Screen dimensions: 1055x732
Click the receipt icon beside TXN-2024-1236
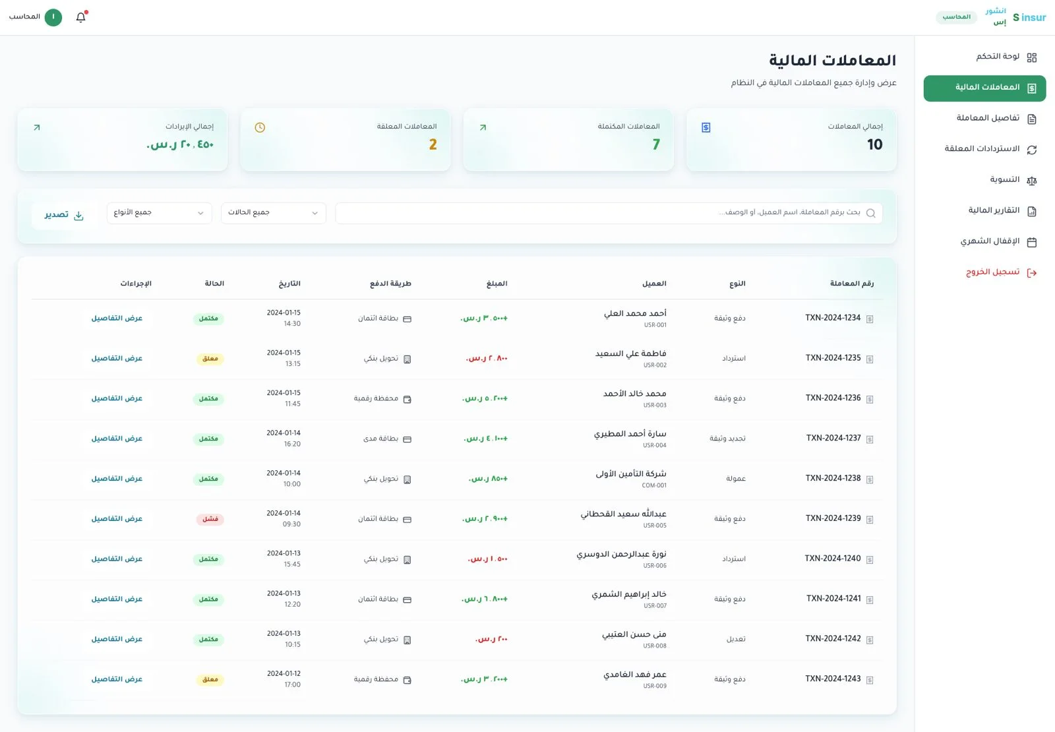(870, 399)
